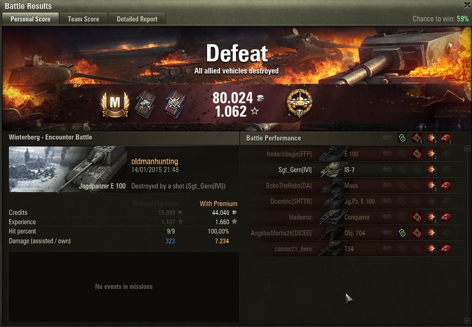
Task: Click the dark ribbon award beside Mastery Badge
Action: [x=145, y=104]
